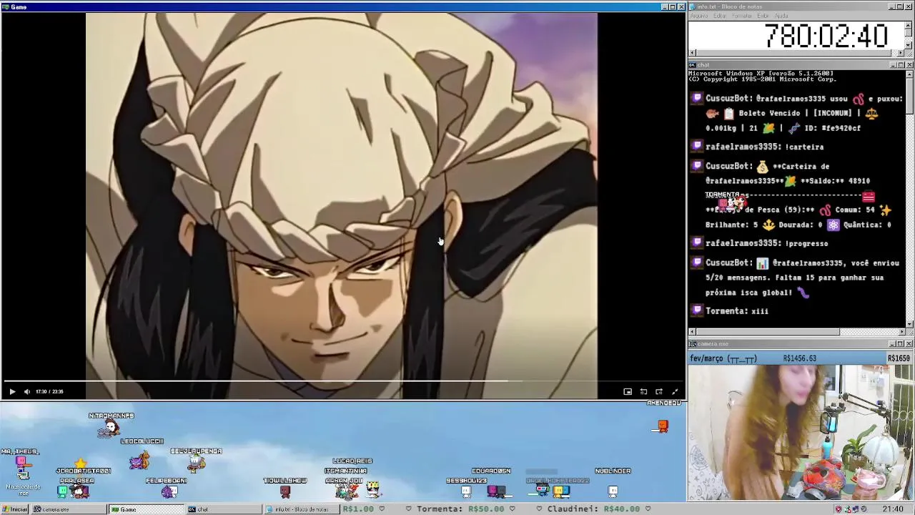Switch to chat taskbar button
This screenshot has height=515, width=915.
[x=223, y=509]
